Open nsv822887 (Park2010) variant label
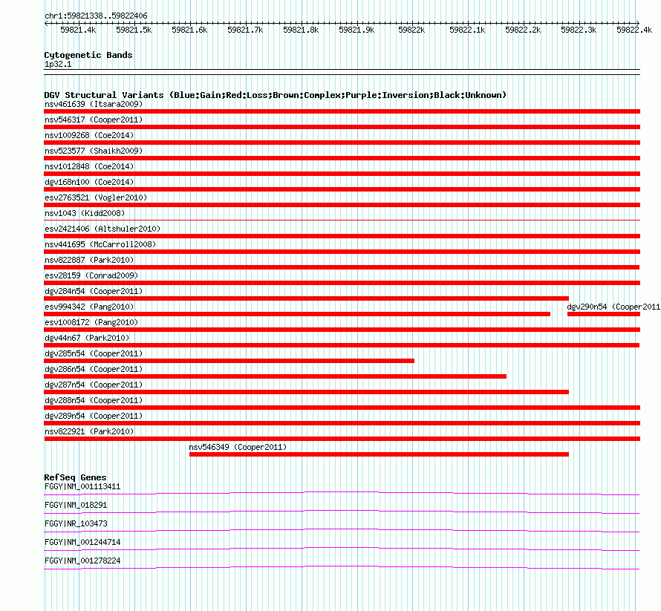This screenshot has width=661, height=611. 89,260
